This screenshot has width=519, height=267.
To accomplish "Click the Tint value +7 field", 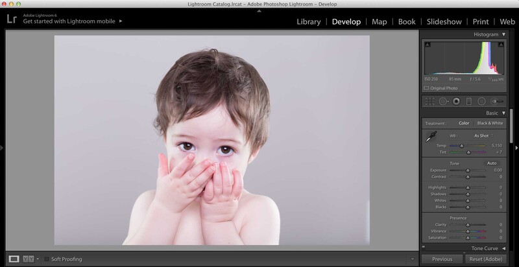I will [x=499, y=152].
